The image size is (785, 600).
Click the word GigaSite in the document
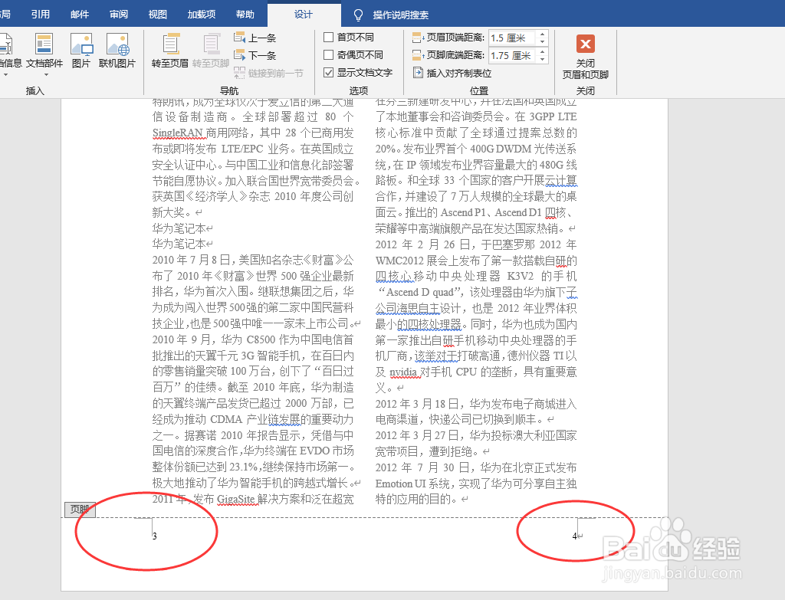236,499
